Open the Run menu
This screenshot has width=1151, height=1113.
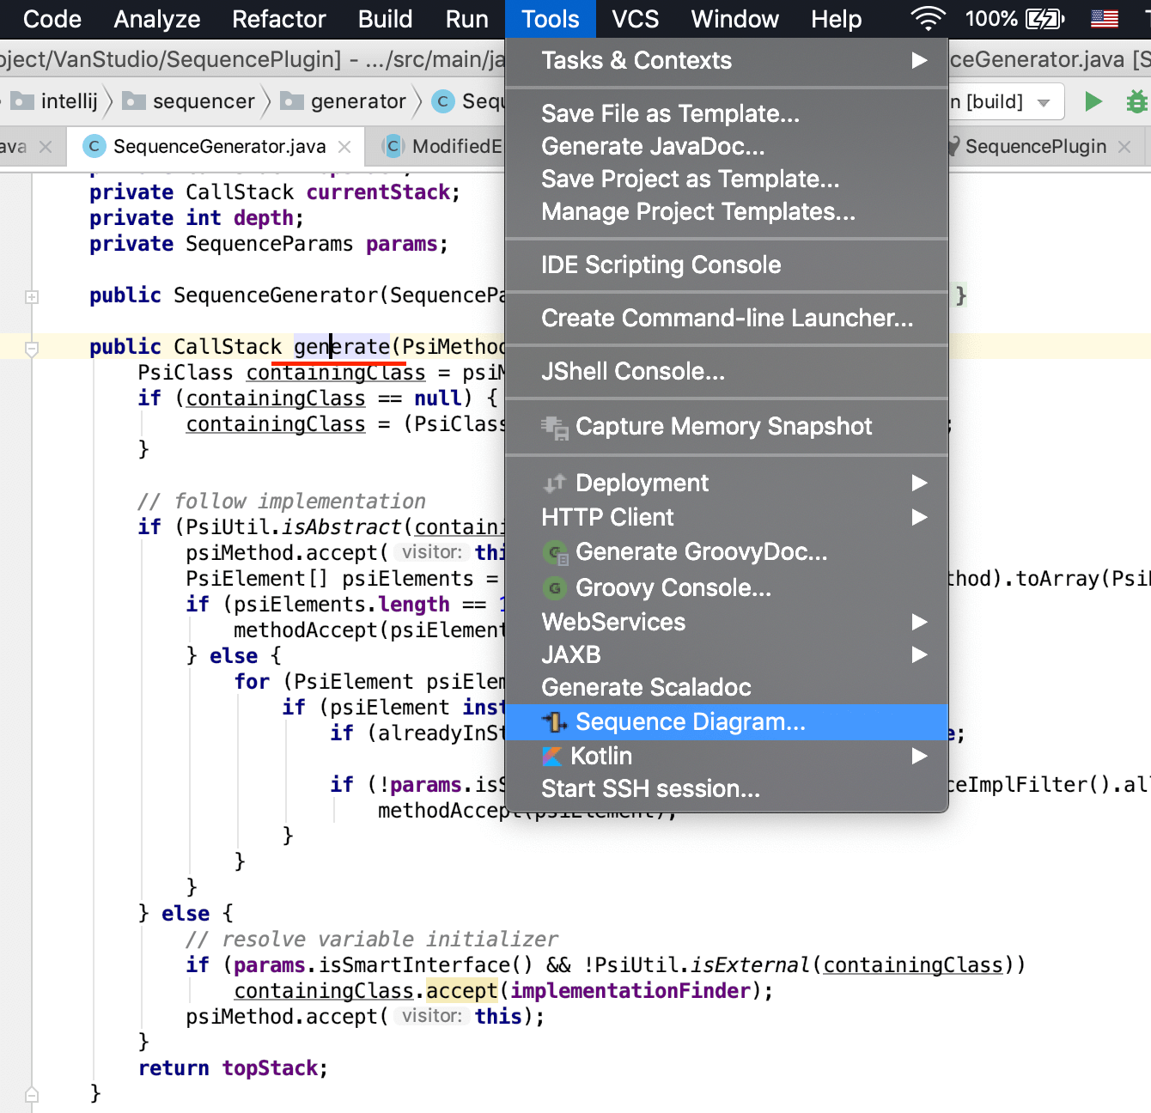coord(466,19)
